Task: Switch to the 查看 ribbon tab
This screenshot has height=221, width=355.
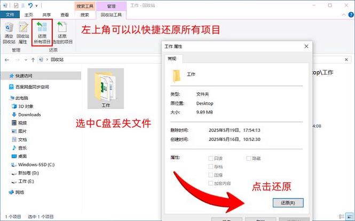Action: pos(65,15)
